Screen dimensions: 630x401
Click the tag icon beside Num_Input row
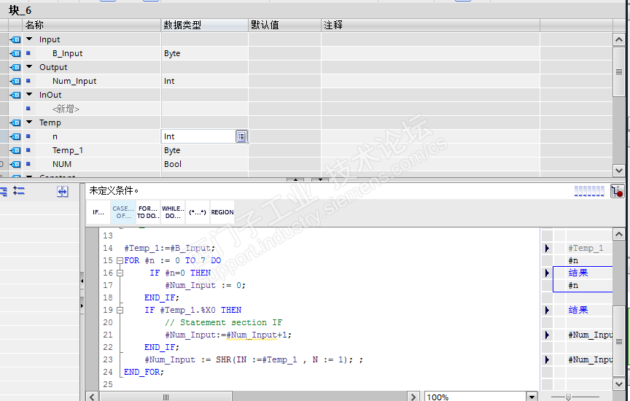pos(15,81)
